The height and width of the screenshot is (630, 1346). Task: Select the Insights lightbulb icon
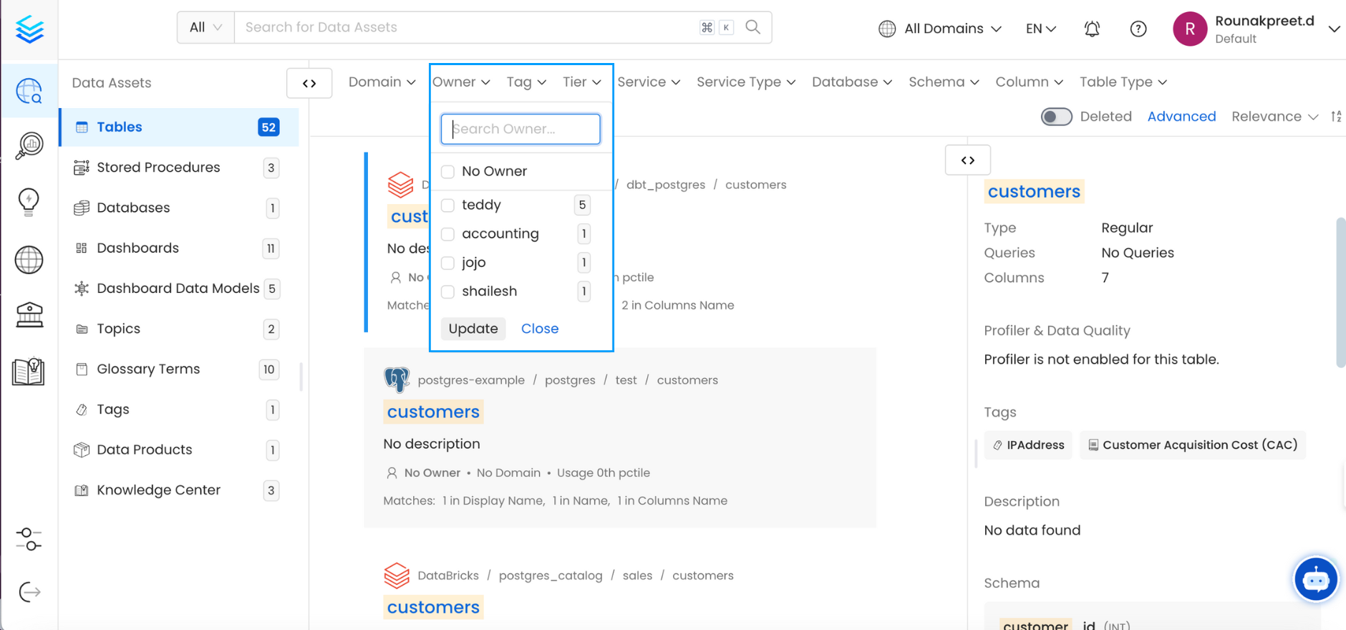tap(29, 201)
